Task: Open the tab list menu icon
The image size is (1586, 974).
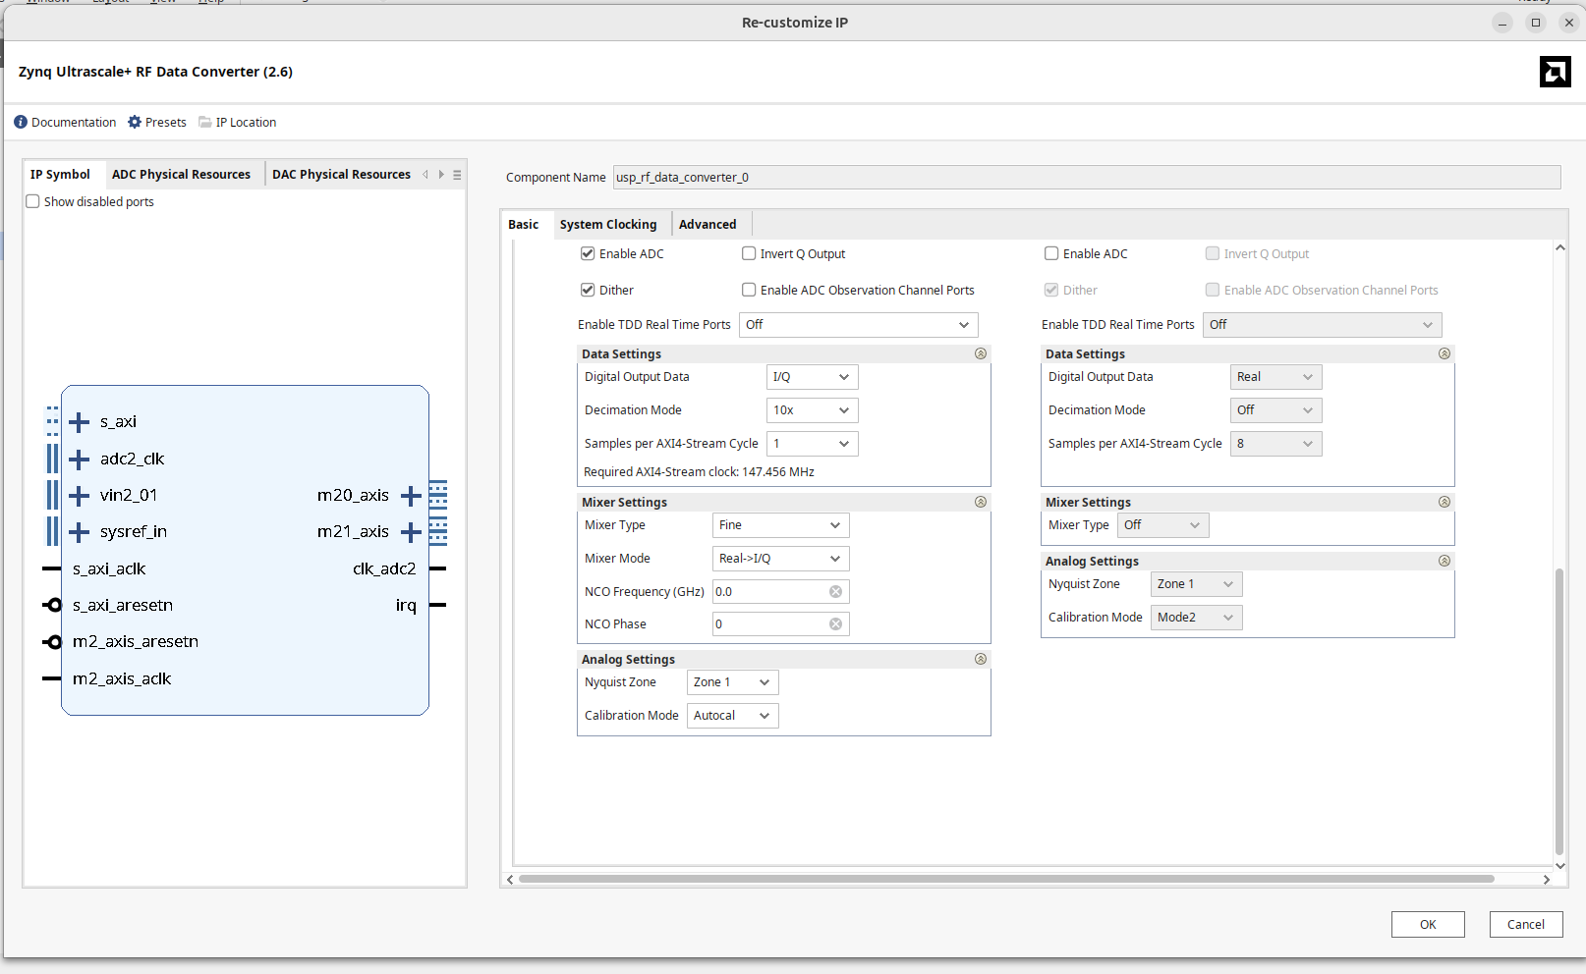Action: [x=457, y=175]
